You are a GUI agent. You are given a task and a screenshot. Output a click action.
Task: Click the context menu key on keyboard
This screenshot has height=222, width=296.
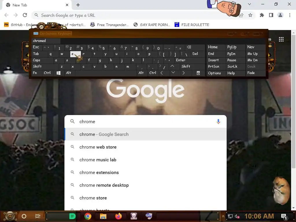198,73
